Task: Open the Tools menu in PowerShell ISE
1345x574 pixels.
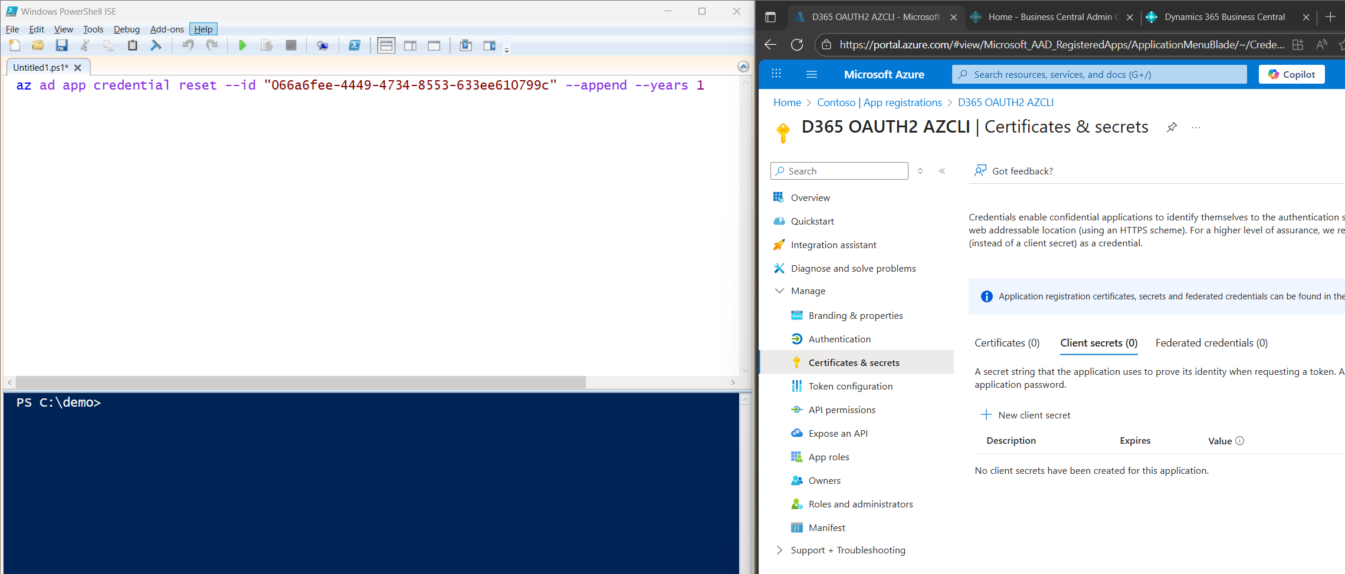Action: point(93,29)
